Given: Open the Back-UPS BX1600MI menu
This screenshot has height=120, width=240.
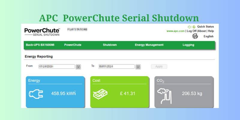Looking at the screenshot, I should point(40,45).
